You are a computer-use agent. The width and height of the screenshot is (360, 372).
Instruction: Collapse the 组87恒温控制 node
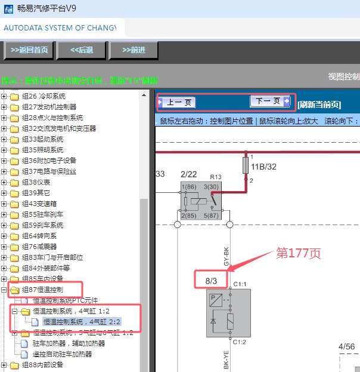point(4,290)
